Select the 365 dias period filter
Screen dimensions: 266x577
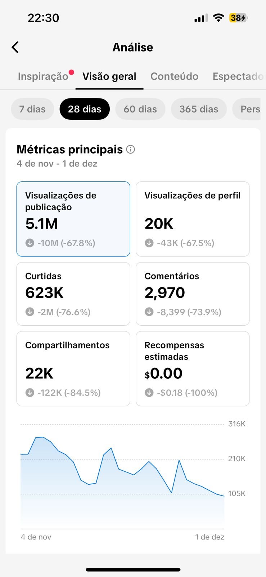click(x=199, y=109)
